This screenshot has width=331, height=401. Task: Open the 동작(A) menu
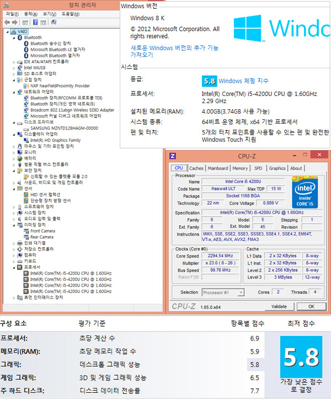30,14
